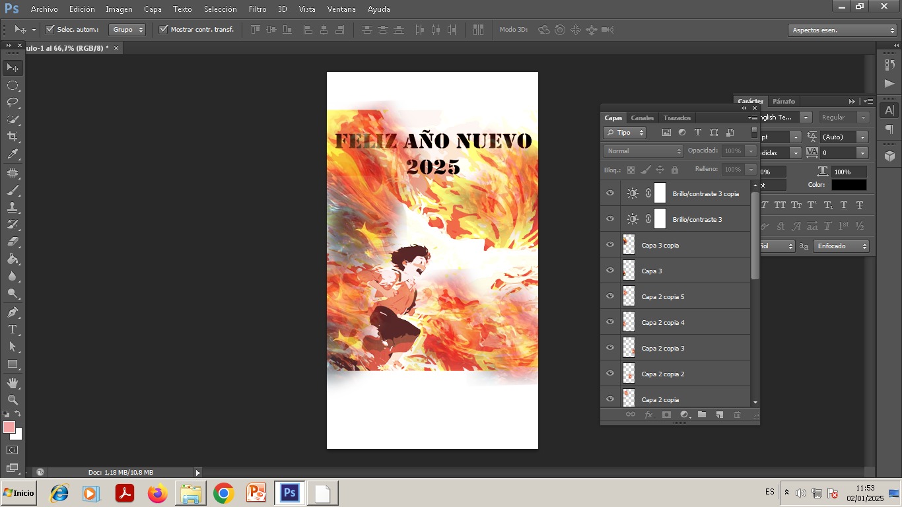This screenshot has height=507, width=902.
Task: Select the Rectangle shape tool
Action: point(13,364)
